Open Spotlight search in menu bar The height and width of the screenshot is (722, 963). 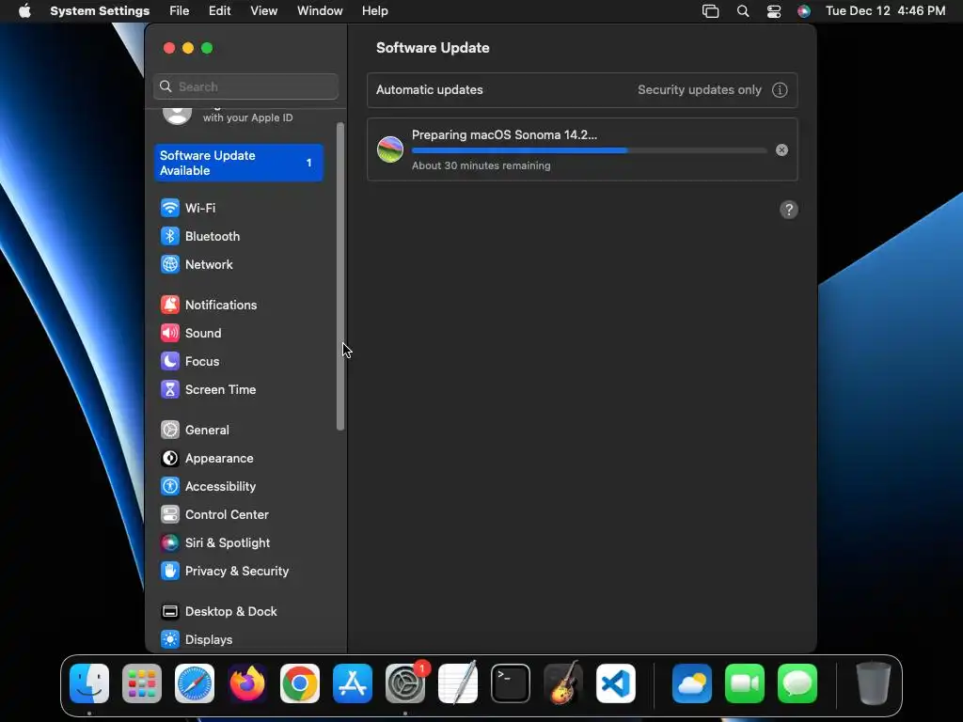[743, 11]
